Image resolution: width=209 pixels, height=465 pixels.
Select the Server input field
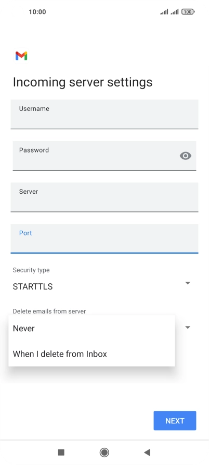pos(104,197)
